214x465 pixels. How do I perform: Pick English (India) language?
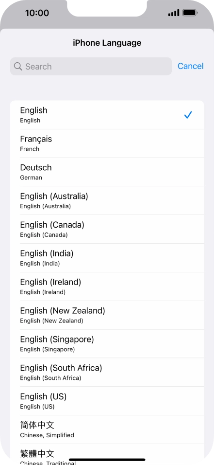pyautogui.click(x=107, y=258)
